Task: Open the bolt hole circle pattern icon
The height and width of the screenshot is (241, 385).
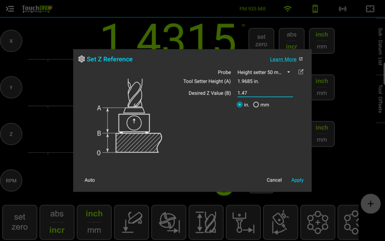Action: point(318,222)
